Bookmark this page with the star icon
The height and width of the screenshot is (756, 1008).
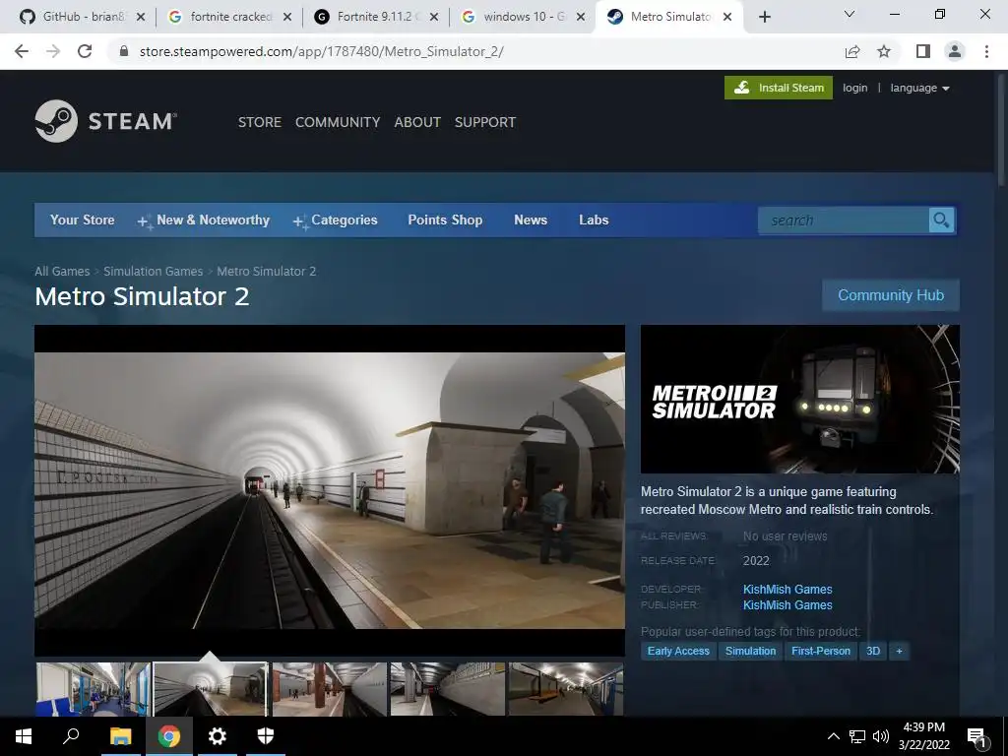pos(884,51)
